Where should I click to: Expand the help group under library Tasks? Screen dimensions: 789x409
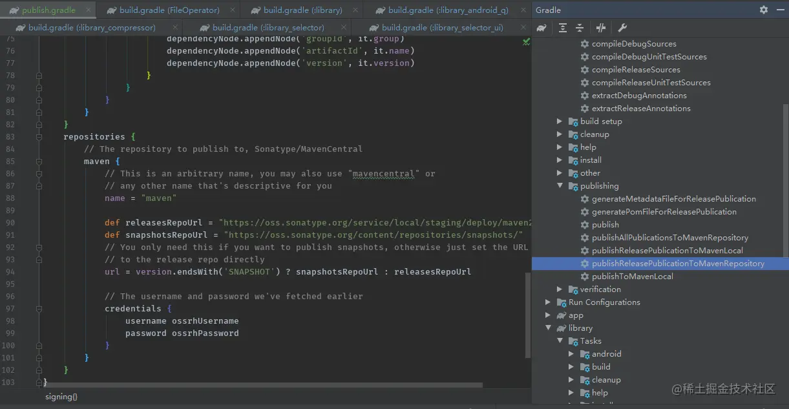tap(571, 393)
